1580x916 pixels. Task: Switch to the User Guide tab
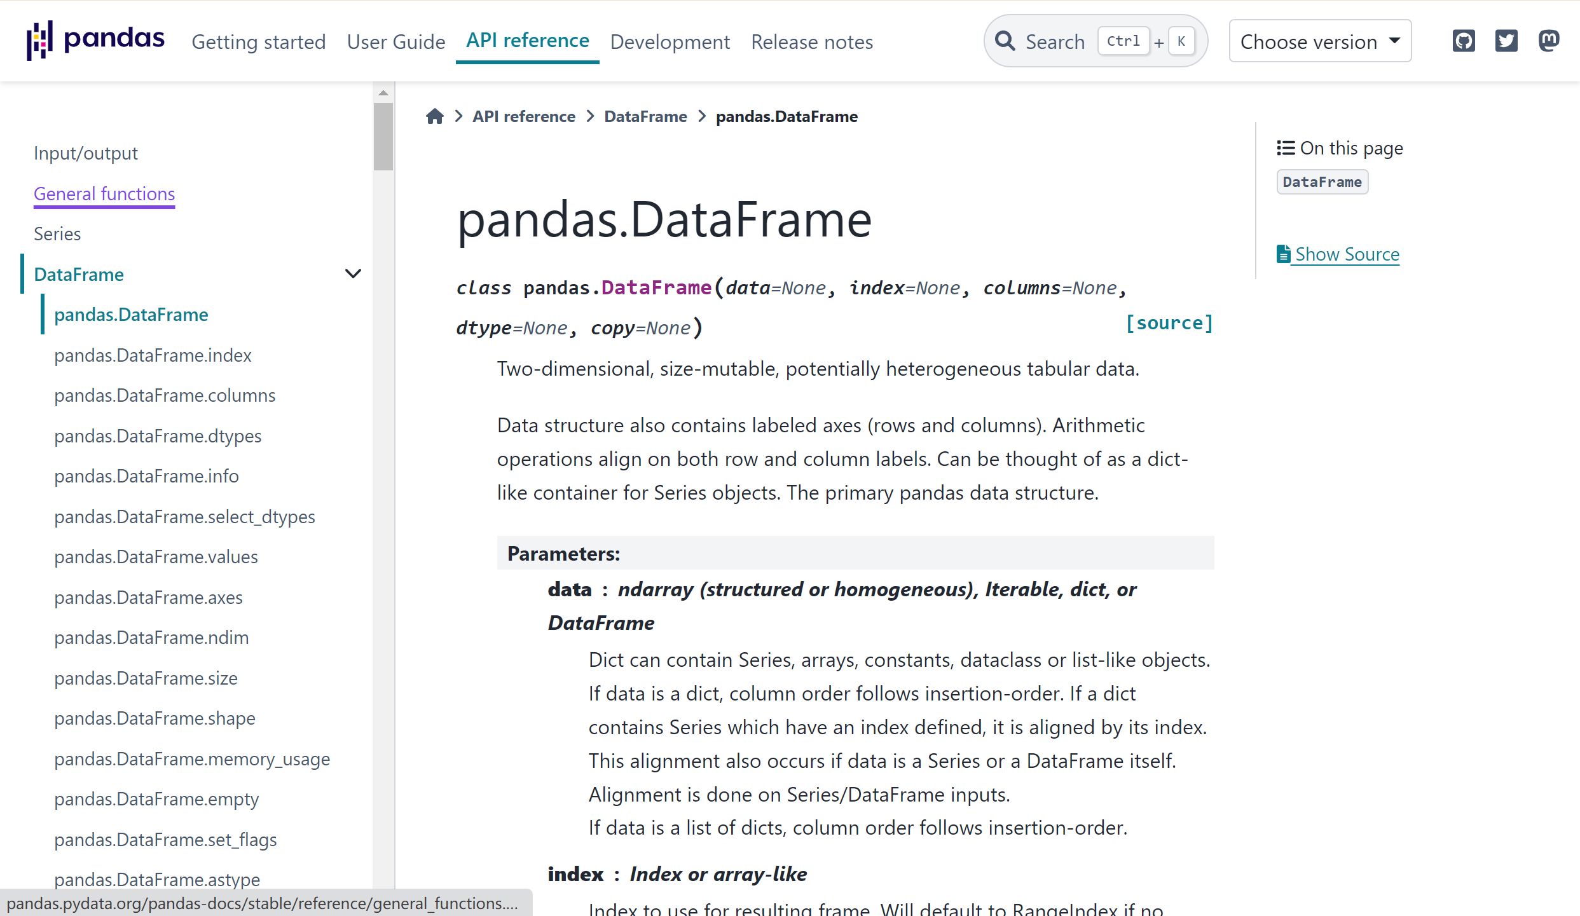coord(396,42)
